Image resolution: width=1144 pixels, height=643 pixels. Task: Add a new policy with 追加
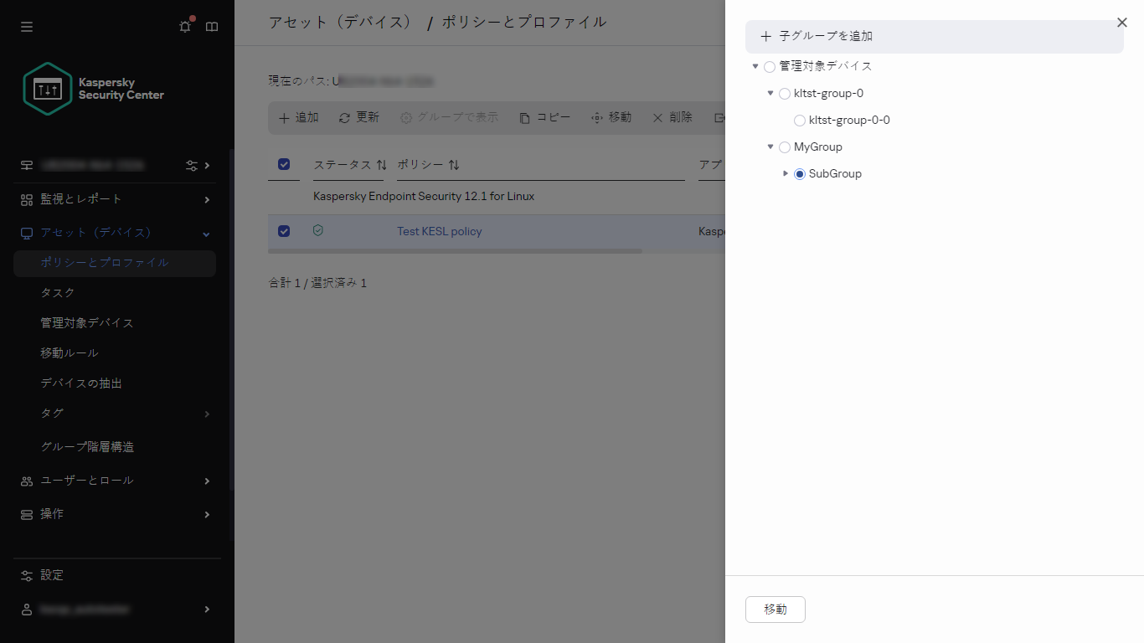[297, 117]
